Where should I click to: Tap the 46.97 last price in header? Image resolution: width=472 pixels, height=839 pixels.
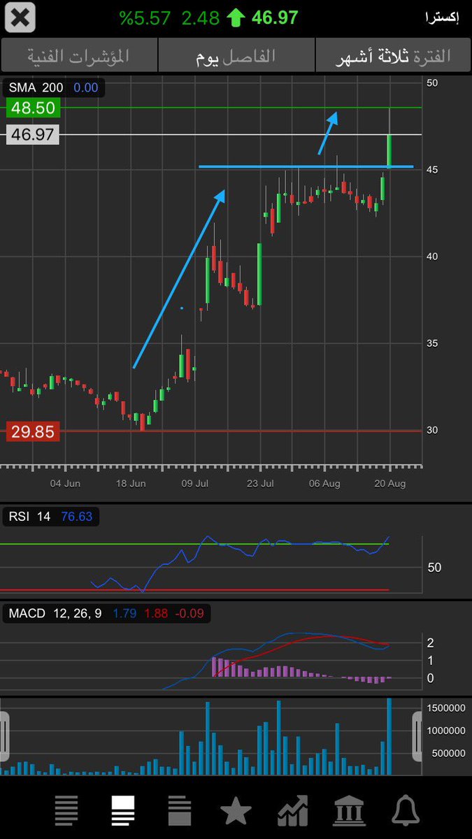(275, 17)
